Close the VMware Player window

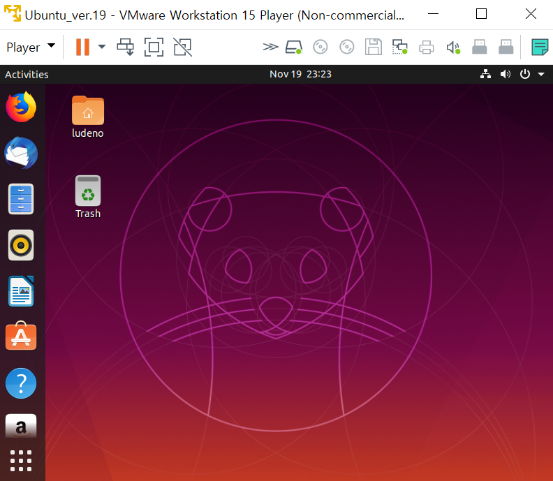(x=531, y=14)
